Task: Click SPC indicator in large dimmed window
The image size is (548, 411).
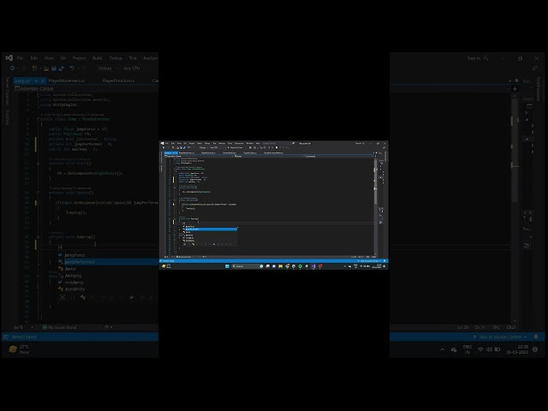Action: pos(496,327)
